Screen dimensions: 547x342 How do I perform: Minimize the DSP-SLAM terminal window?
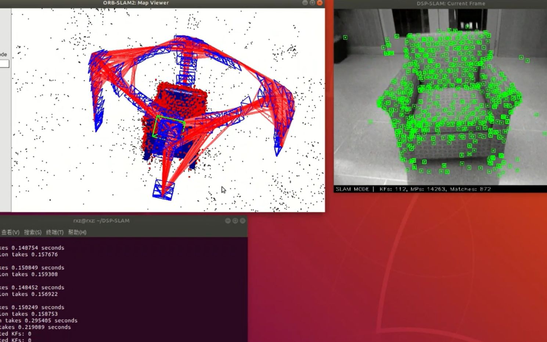click(228, 221)
